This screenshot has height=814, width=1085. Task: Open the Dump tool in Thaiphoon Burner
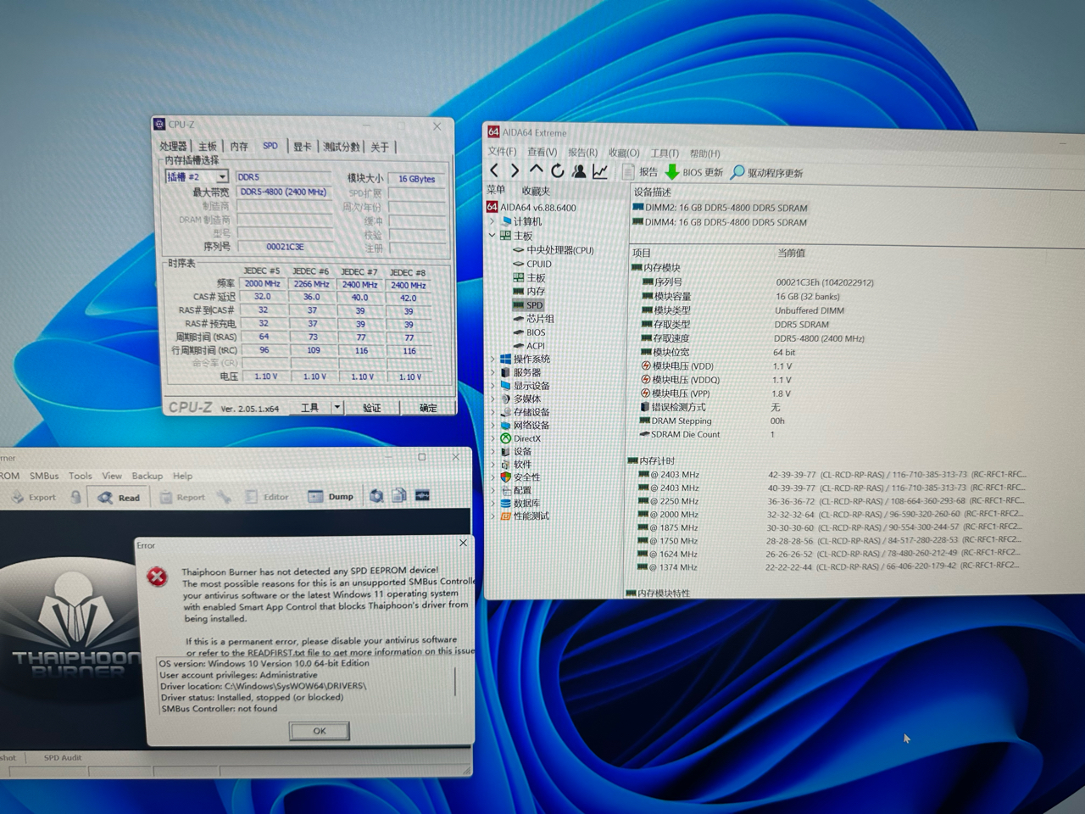point(331,496)
